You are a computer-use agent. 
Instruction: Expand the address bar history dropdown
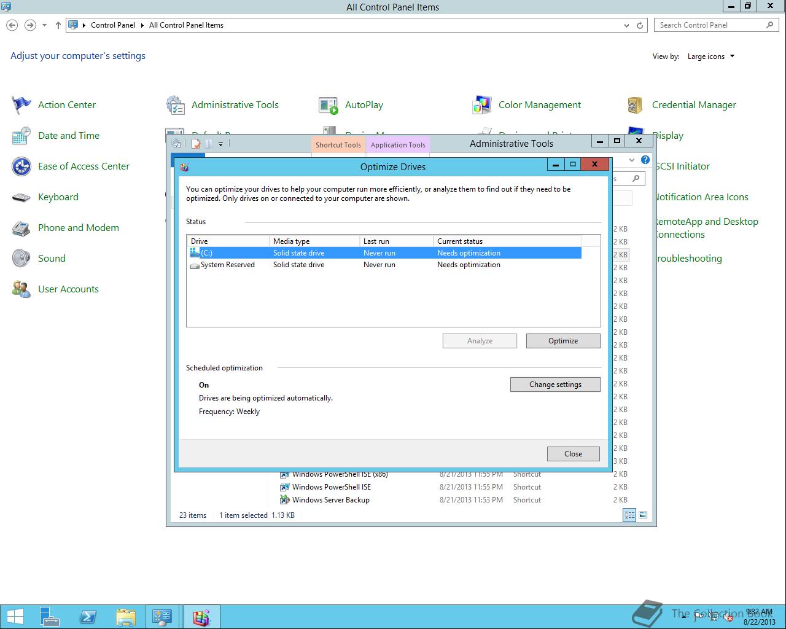point(626,25)
